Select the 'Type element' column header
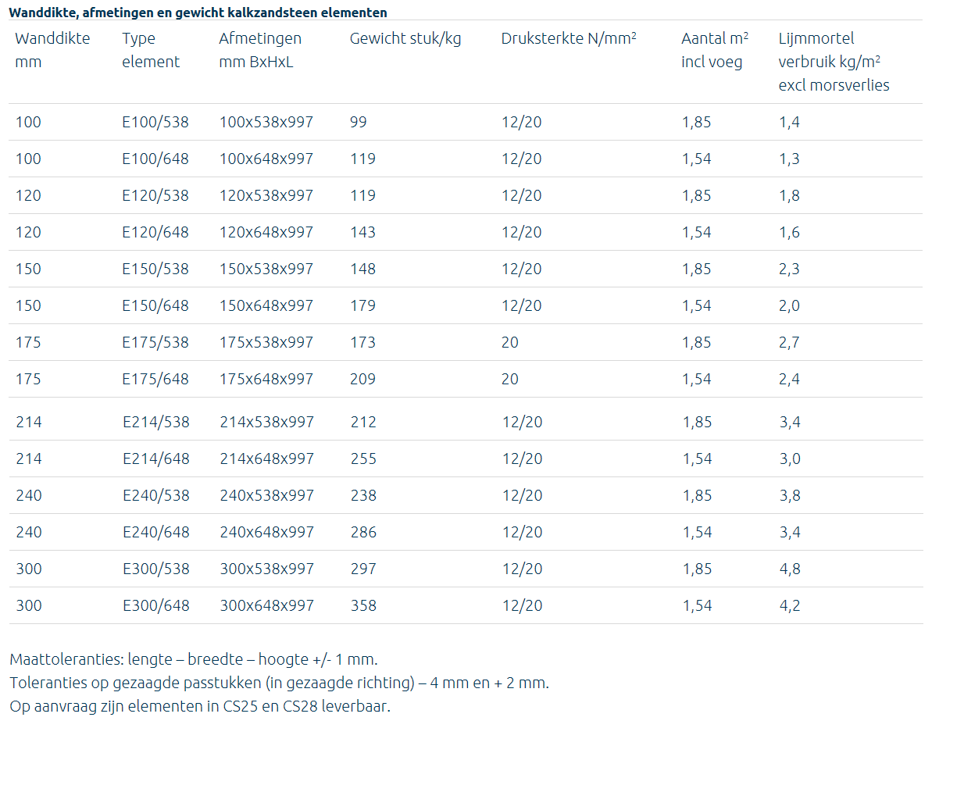Image resolution: width=964 pixels, height=785 pixels. pyautogui.click(x=151, y=50)
